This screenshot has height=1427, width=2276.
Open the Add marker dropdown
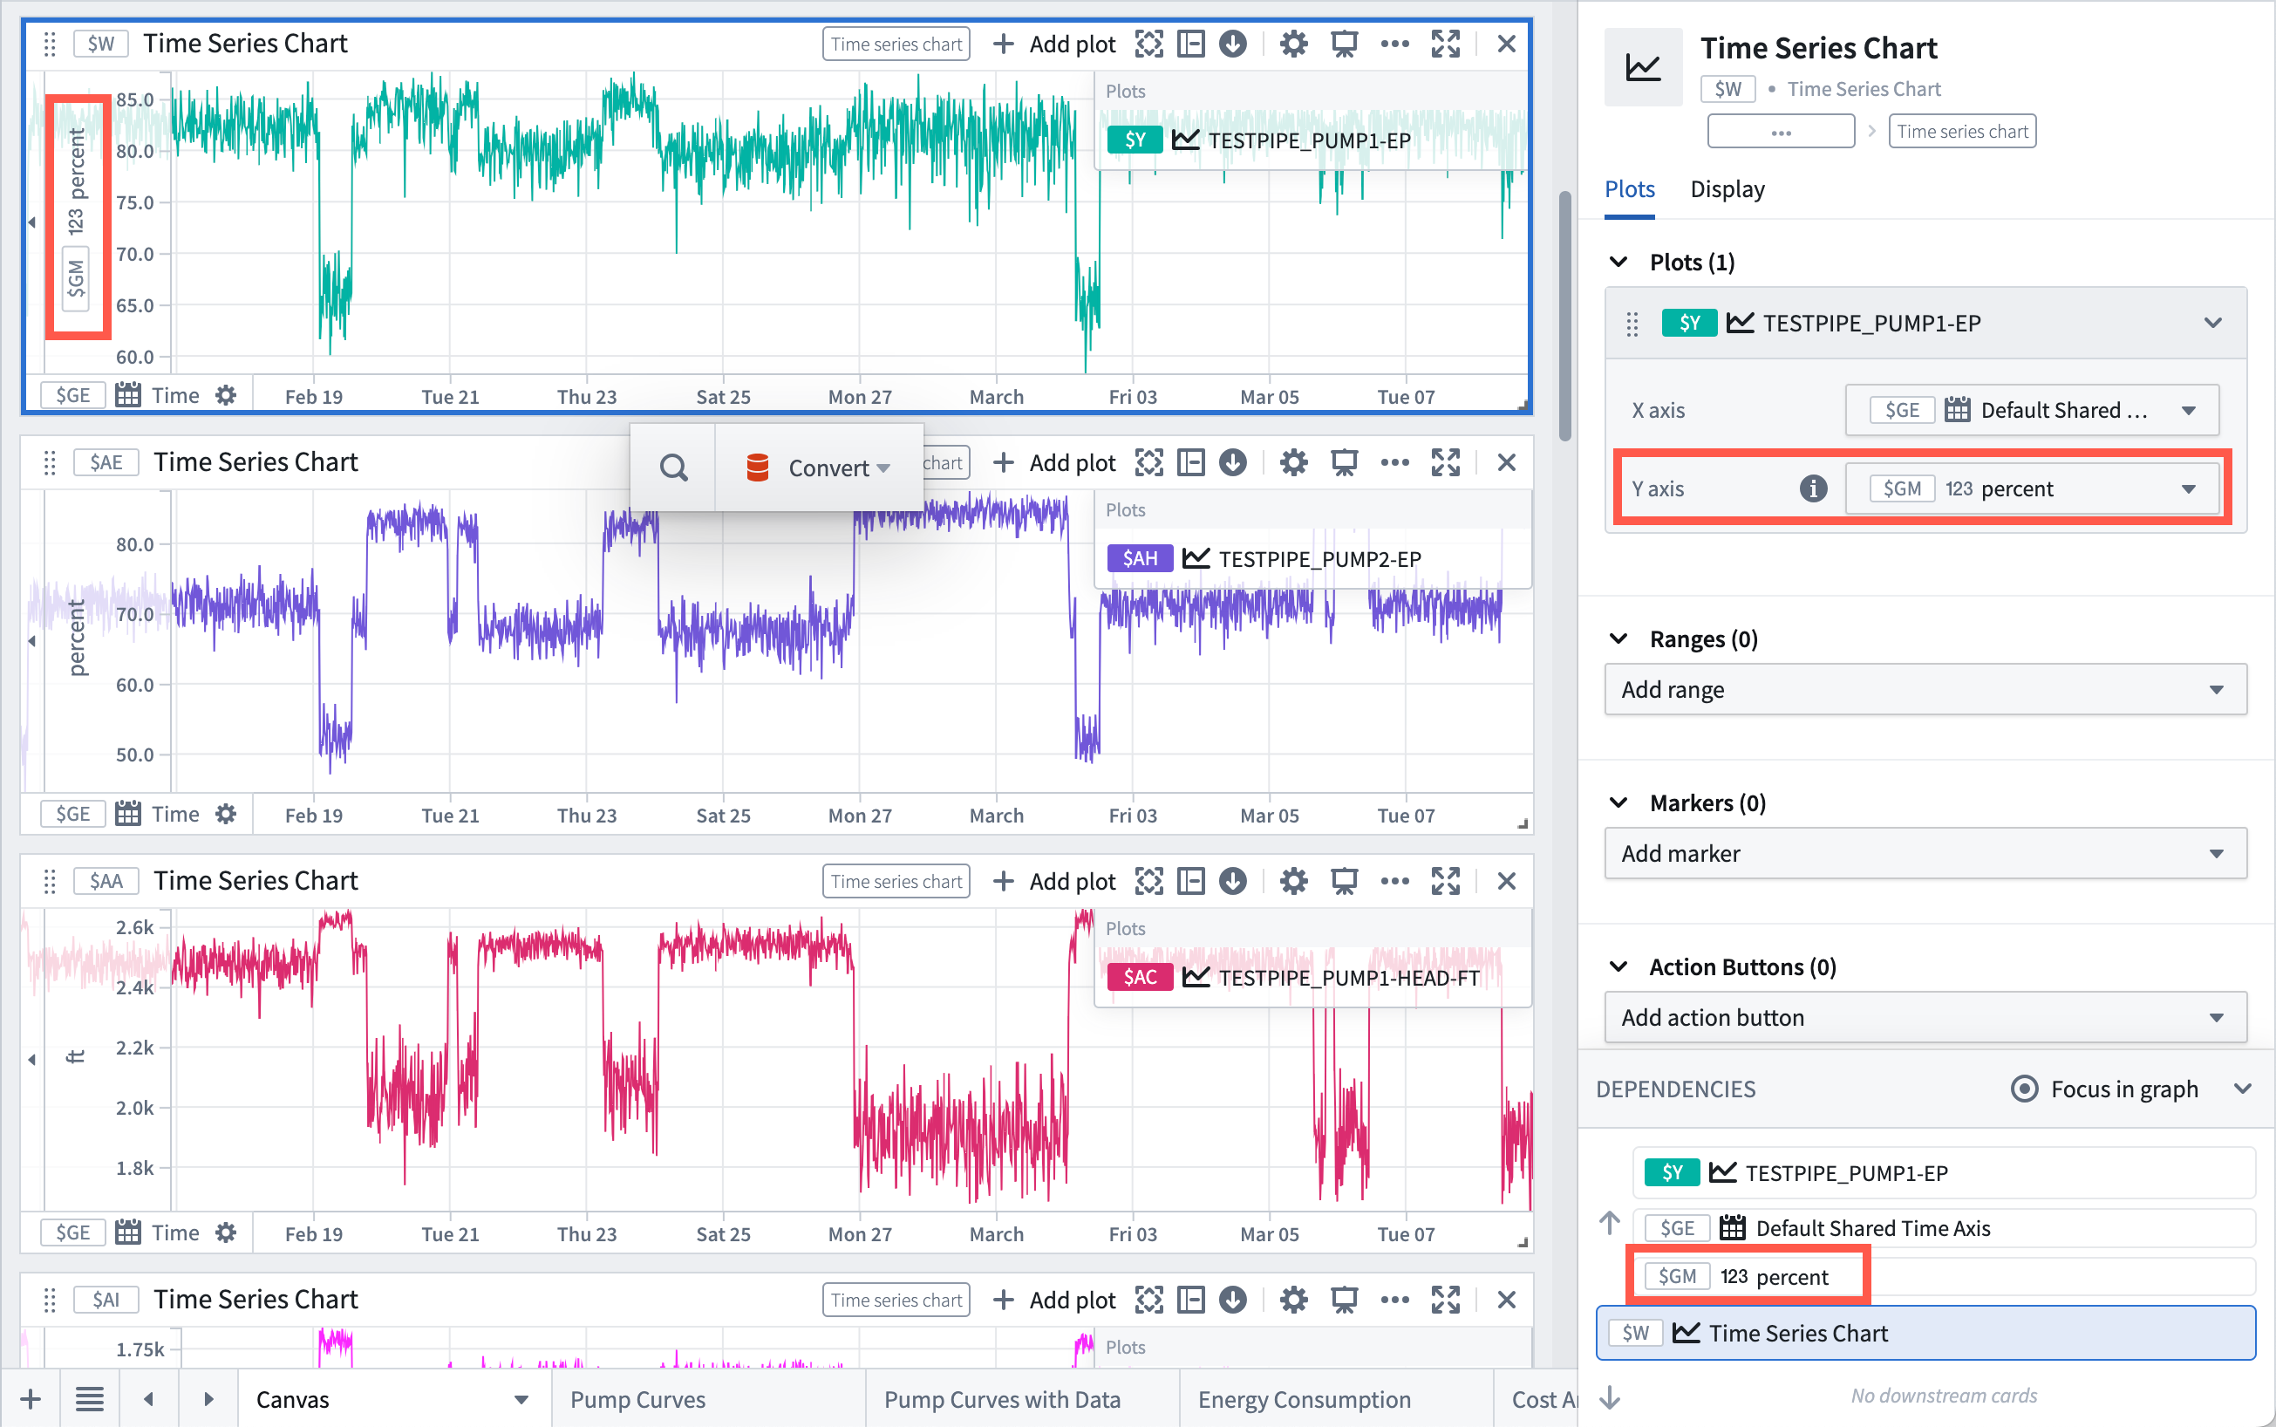(x=1925, y=854)
